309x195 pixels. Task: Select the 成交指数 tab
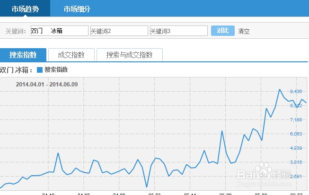pyautogui.click(x=71, y=55)
